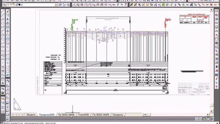Select the Array modify tool
Viewport: 220px width, 124px height.
[x=8, y=27]
